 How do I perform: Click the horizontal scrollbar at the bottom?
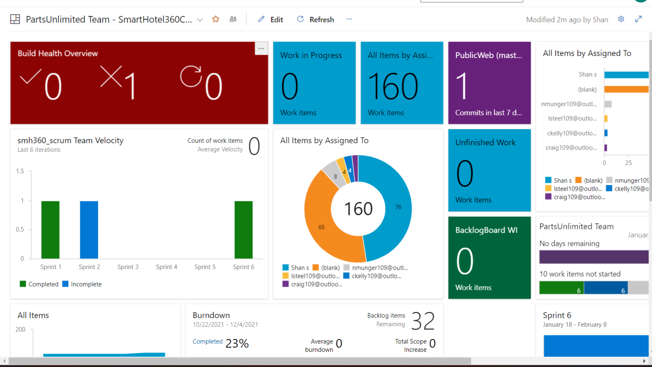point(238,361)
